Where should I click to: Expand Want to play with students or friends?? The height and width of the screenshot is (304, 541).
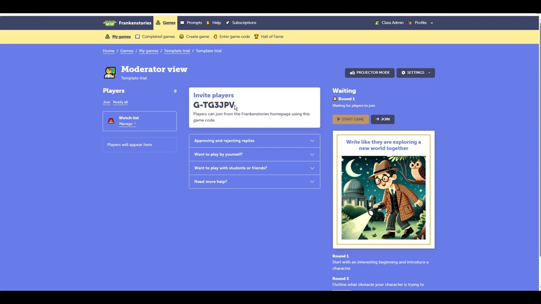click(x=254, y=168)
